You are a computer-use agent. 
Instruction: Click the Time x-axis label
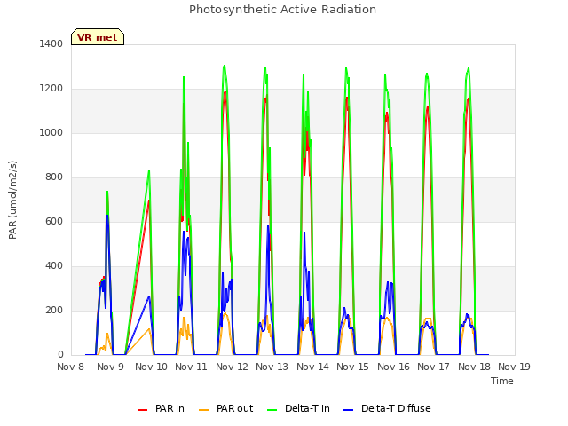coord(502,381)
